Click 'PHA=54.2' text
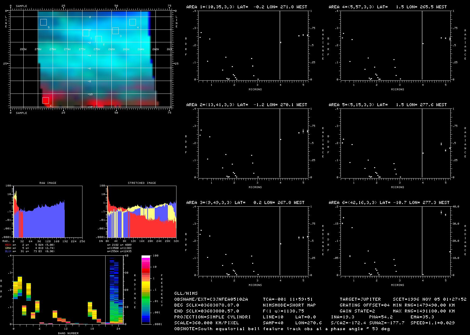The image size is (470, 335). pyautogui.click(x=381, y=317)
